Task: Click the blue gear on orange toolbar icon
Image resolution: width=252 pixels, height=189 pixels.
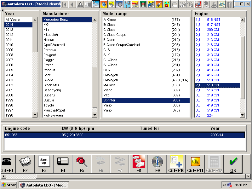Action: coord(104,4)
